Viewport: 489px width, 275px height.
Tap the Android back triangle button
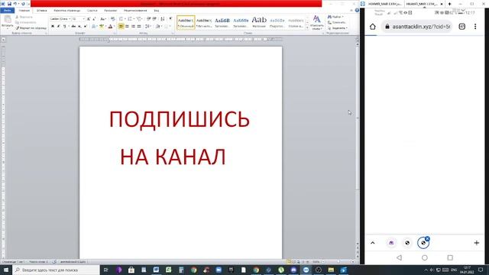[x=399, y=257]
